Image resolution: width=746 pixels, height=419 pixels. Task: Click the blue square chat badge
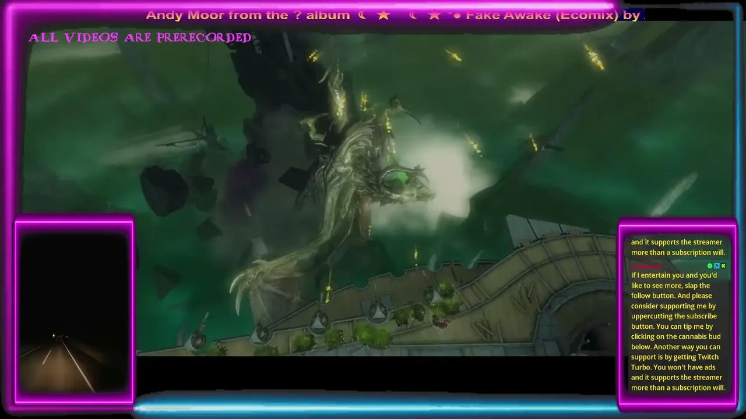click(x=717, y=266)
